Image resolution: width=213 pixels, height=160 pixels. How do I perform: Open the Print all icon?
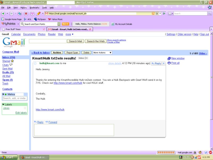point(169,63)
